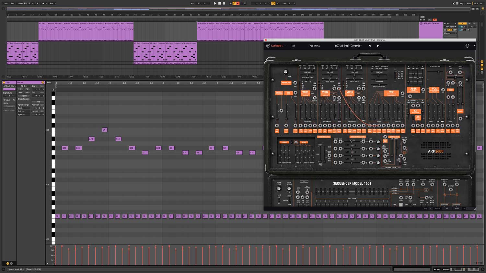This screenshot has height=273, width=486.
Task: Start recording with the Arrangement Record button
Action: click(224, 3)
